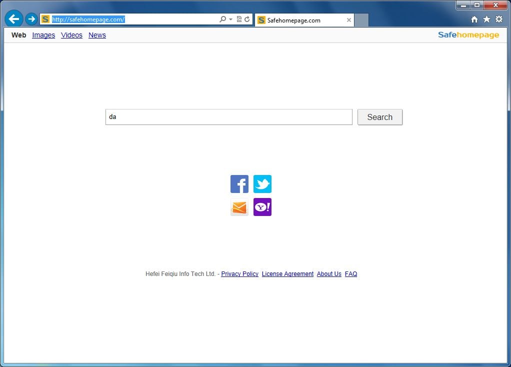Open the address bar search dropdown arrow
511x367 pixels.
(230, 19)
